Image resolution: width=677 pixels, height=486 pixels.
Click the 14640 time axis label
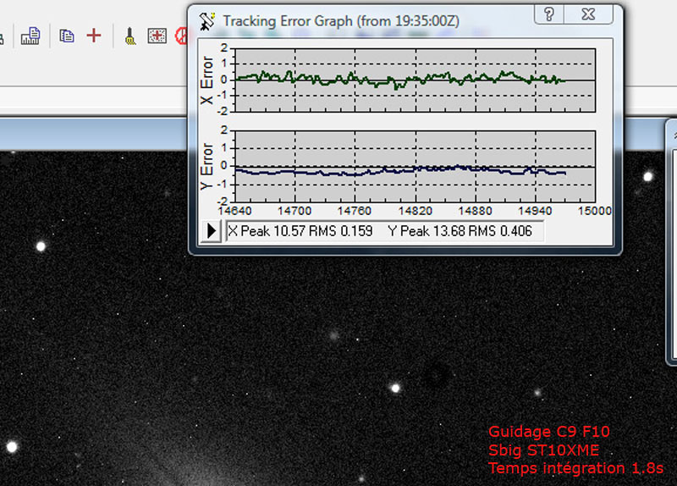point(234,211)
